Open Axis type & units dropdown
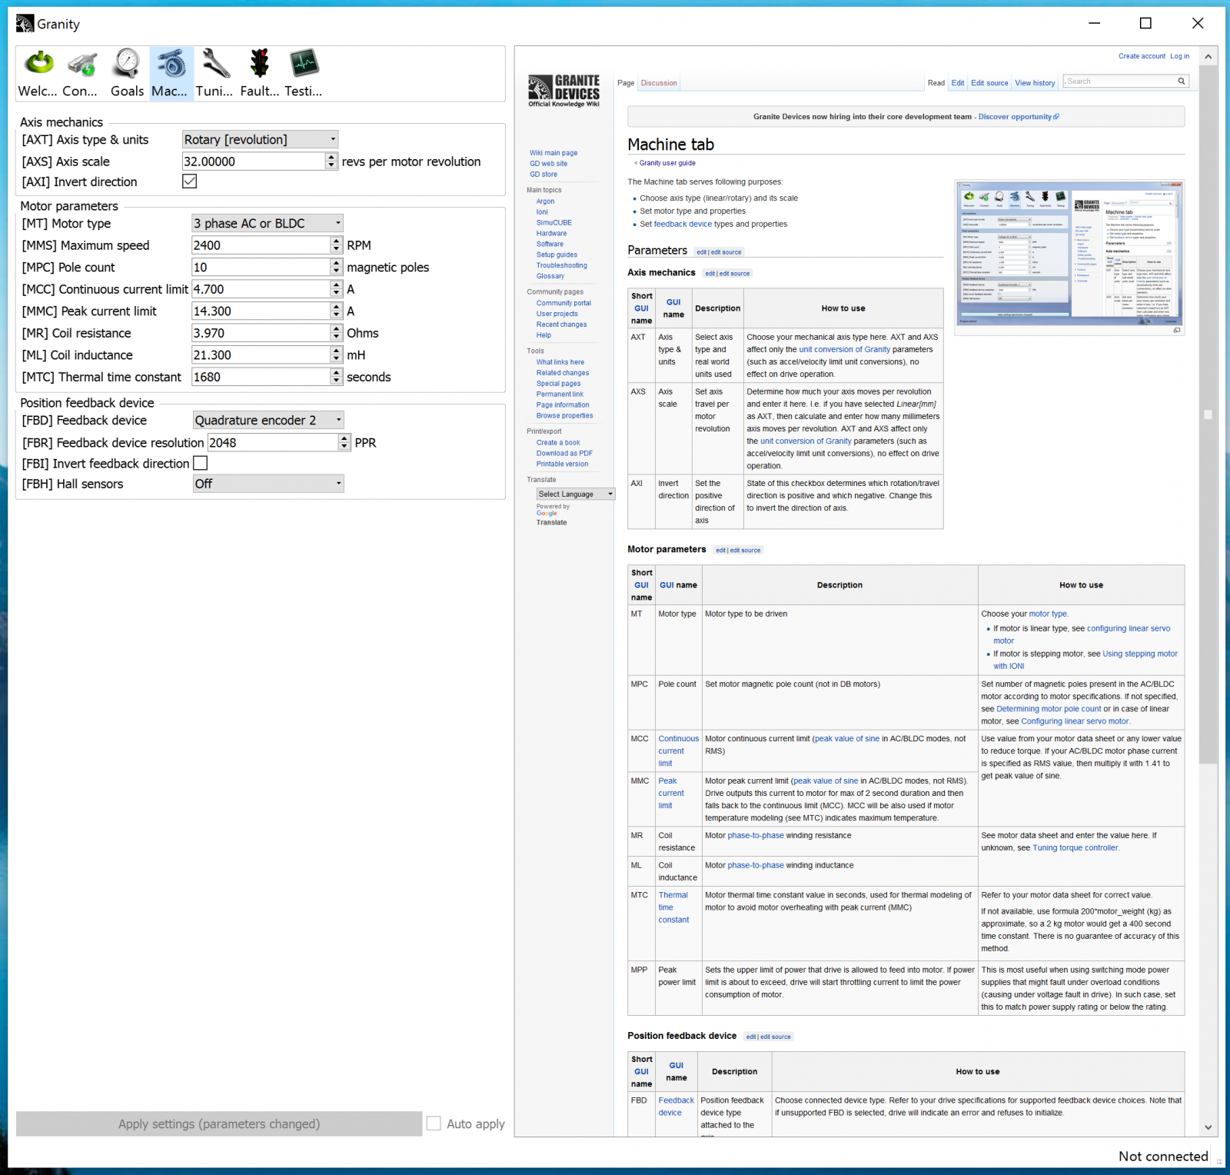 pos(260,139)
